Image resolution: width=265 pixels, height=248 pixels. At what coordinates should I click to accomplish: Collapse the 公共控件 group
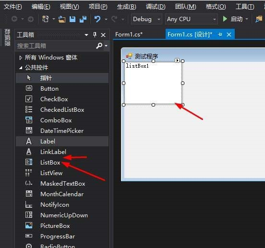pyautogui.click(x=21, y=68)
